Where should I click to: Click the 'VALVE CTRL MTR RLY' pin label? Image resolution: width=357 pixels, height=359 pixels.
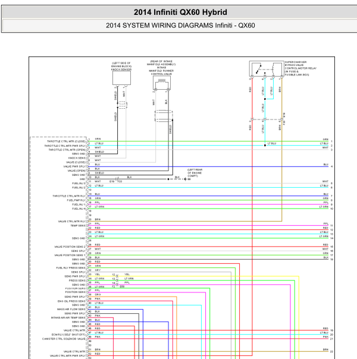coord(72,221)
